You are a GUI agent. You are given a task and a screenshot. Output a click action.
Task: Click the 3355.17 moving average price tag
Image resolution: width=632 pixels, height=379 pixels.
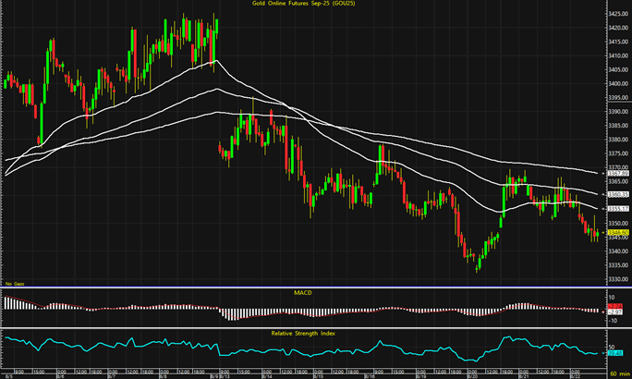tap(617, 209)
